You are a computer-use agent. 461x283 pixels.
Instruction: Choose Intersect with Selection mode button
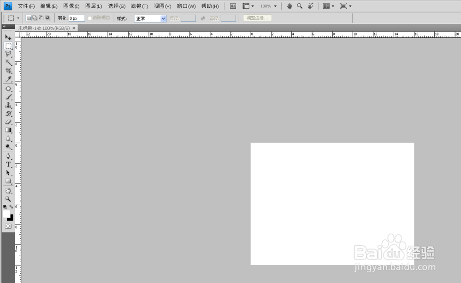(47, 18)
